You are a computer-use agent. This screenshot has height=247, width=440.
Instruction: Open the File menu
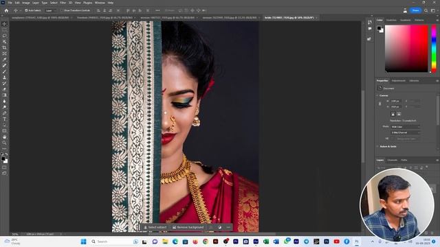(x=10, y=3)
